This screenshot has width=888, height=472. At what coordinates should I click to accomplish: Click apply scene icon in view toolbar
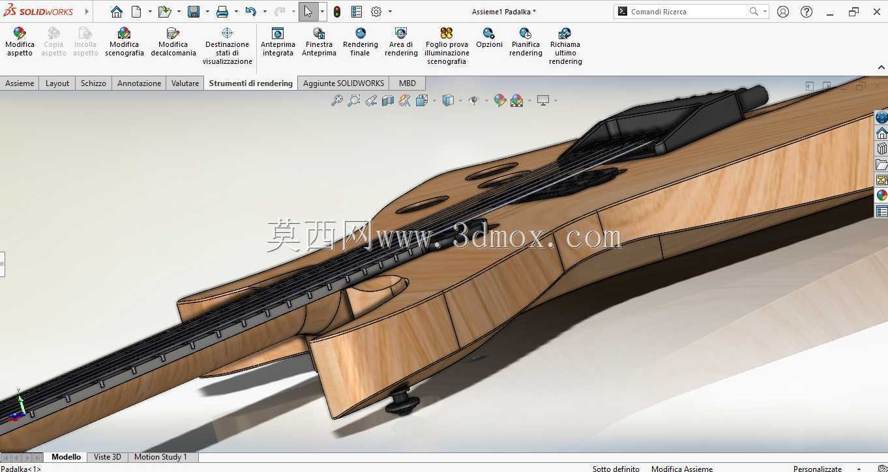[x=517, y=100]
